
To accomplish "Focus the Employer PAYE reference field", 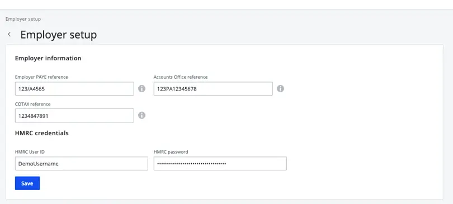I will tap(74, 89).
